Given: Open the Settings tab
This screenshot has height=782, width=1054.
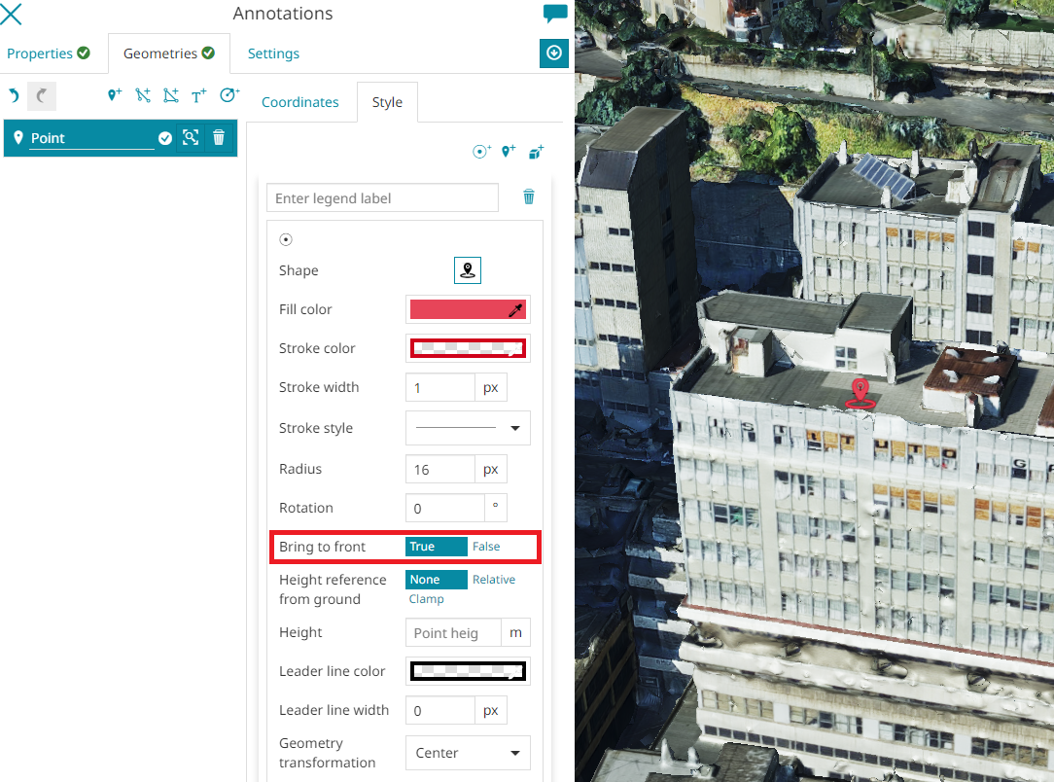Looking at the screenshot, I should point(273,53).
